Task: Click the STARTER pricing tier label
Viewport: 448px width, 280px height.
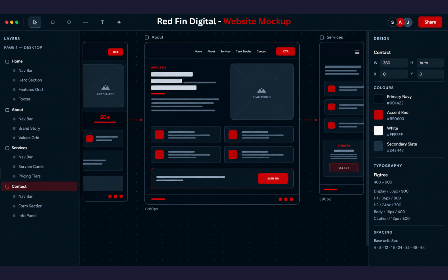Action: tap(344, 146)
